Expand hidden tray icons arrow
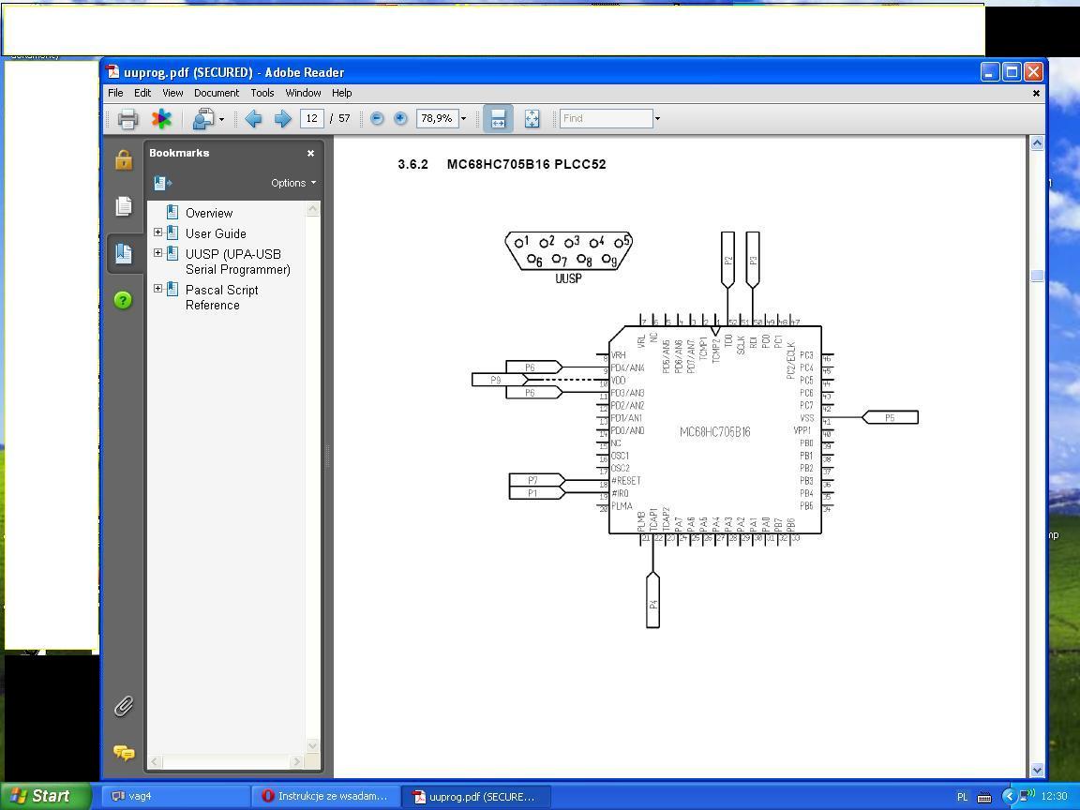The width and height of the screenshot is (1080, 810). pyautogui.click(x=1010, y=796)
